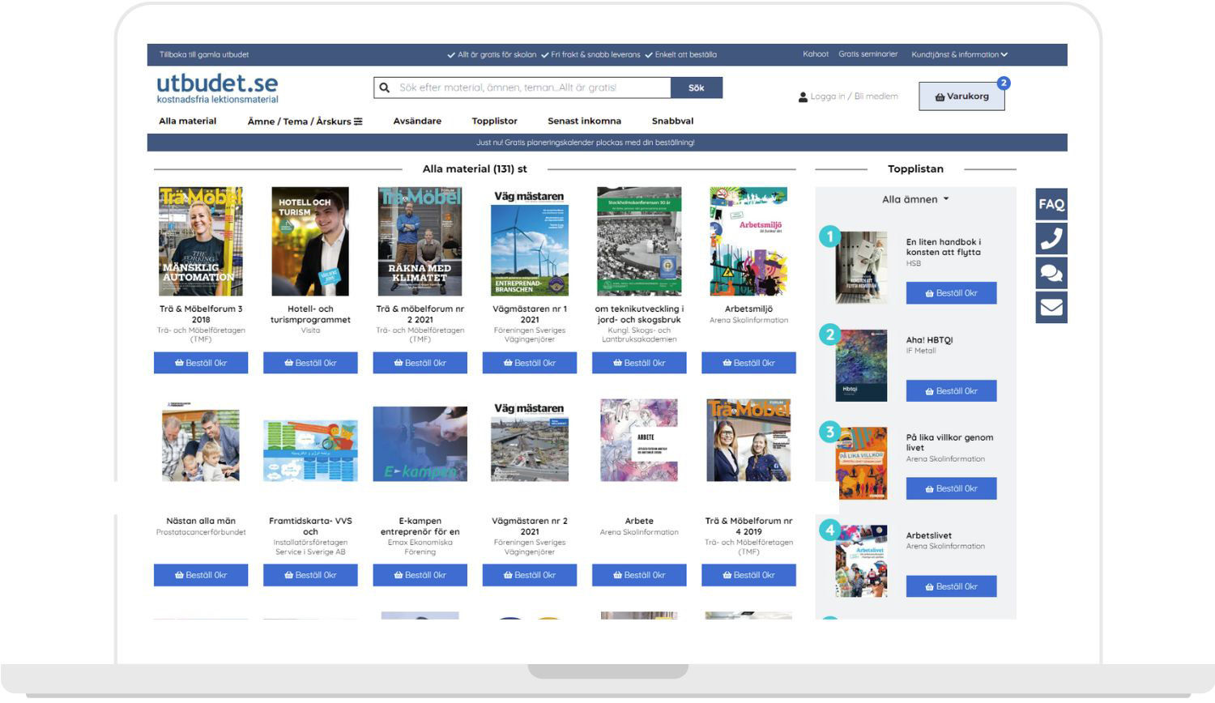This screenshot has width=1215, height=703.
Task: Open Trä & Möbelforum nr 4 2019 cover
Action: (x=748, y=441)
